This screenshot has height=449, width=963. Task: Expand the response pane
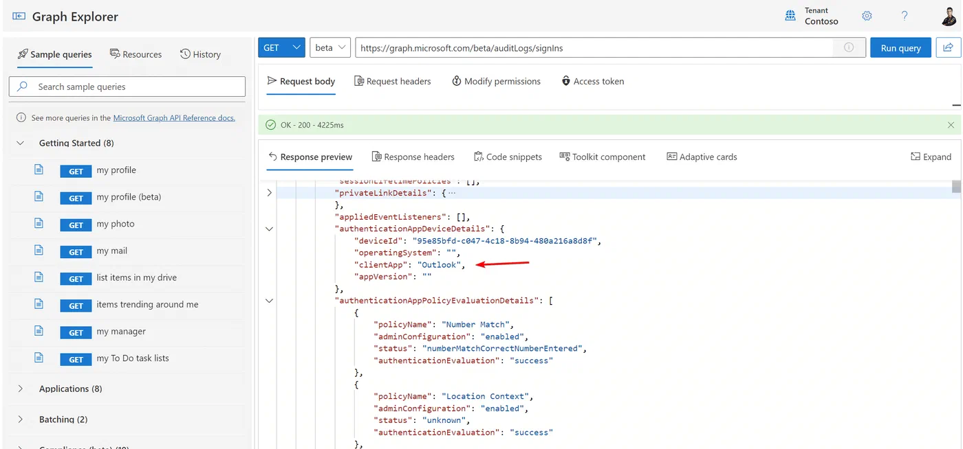point(931,157)
